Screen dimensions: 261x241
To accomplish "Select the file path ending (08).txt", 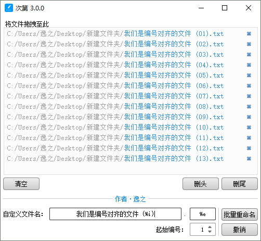I will 115,107.
